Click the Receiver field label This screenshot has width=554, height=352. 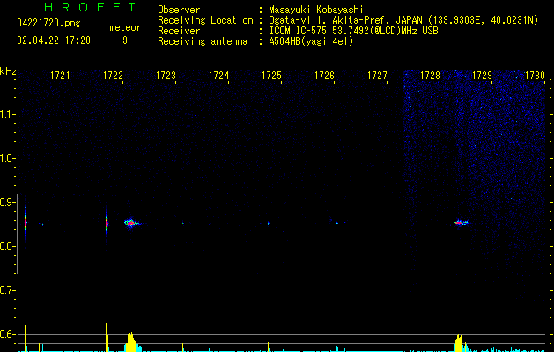pos(179,31)
